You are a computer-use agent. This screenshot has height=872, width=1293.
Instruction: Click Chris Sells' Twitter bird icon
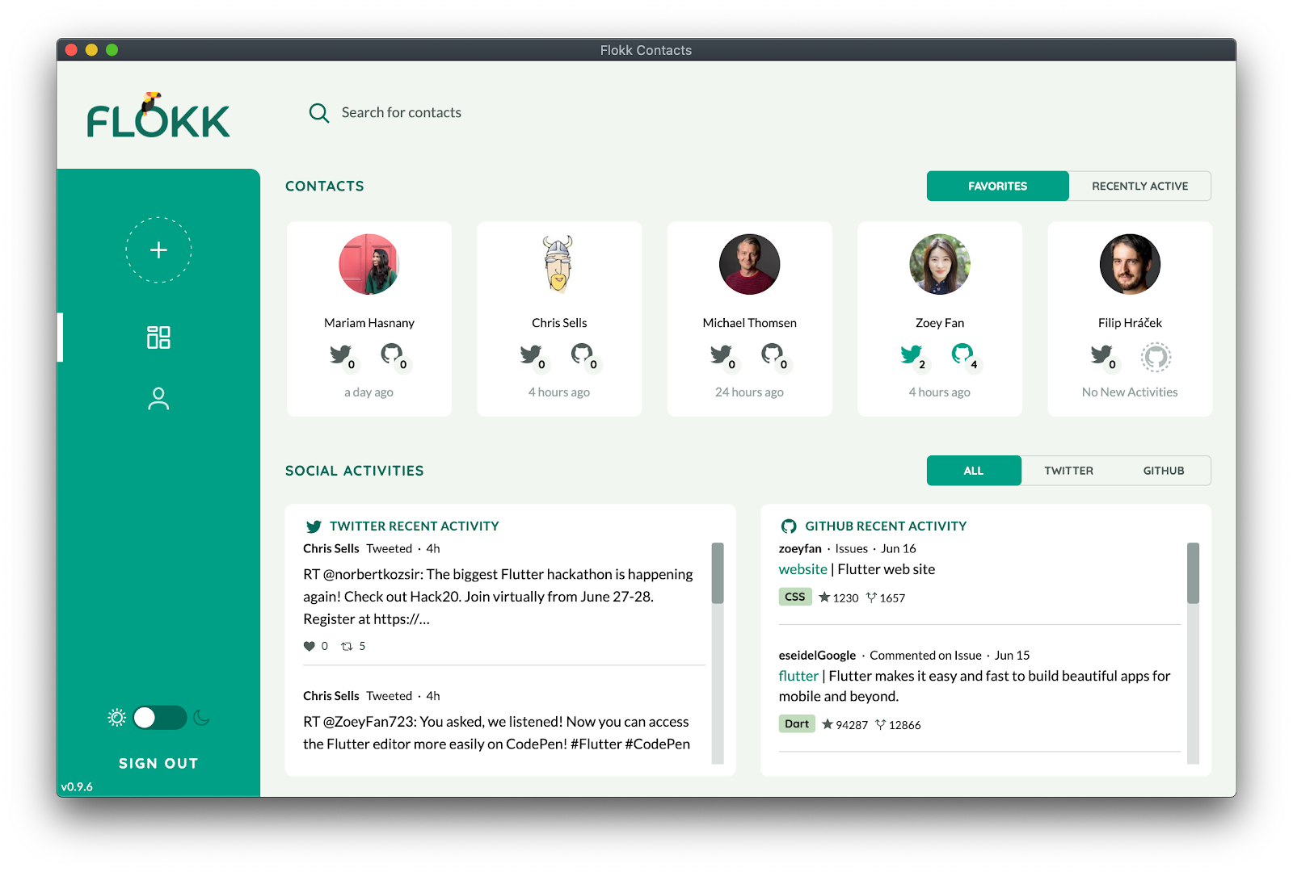tap(531, 355)
